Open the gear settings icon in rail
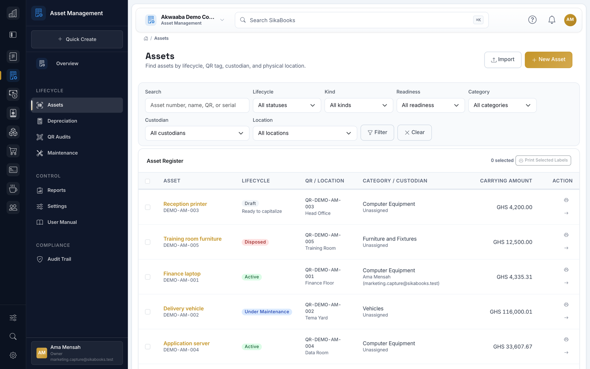590x369 pixels. pyautogui.click(x=13, y=355)
